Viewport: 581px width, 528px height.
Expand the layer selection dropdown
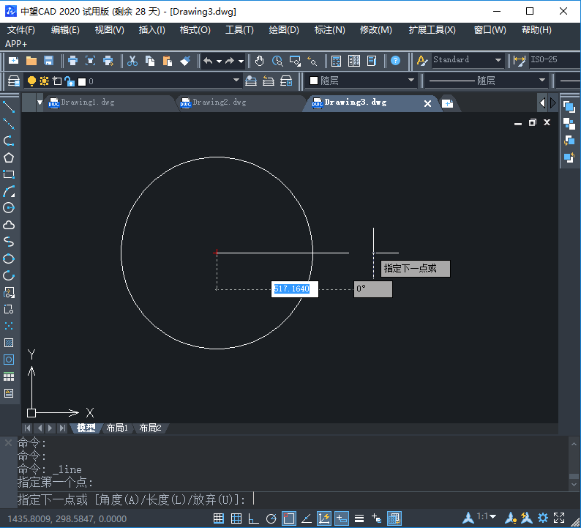(x=236, y=81)
